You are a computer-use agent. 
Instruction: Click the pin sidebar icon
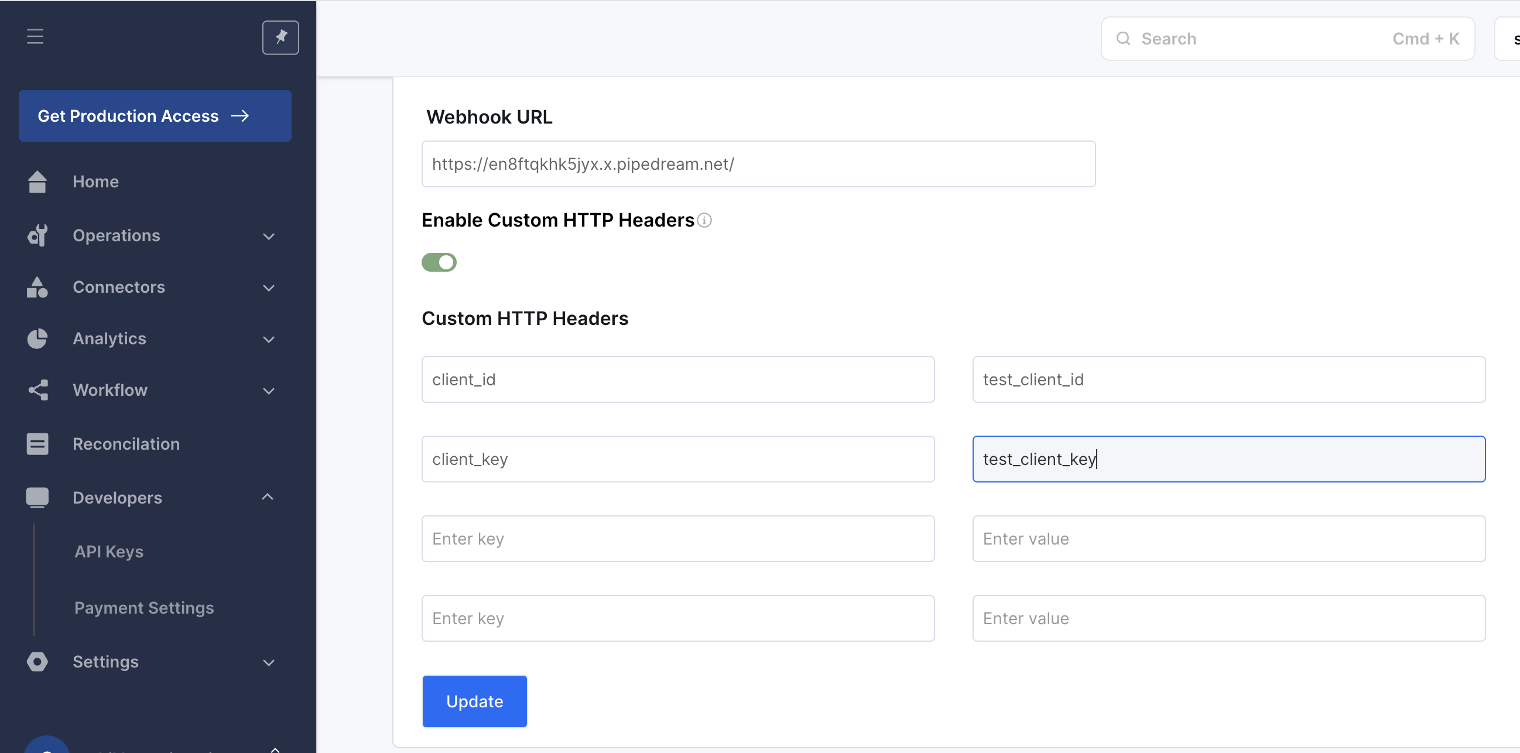(280, 38)
